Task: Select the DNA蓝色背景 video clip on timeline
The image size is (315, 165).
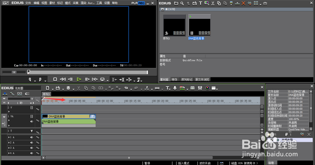Action: pos(69,116)
